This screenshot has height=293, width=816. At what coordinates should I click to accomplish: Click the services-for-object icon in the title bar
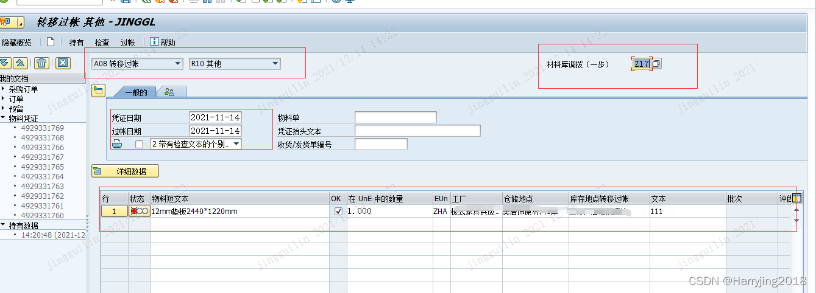[x=5, y=22]
